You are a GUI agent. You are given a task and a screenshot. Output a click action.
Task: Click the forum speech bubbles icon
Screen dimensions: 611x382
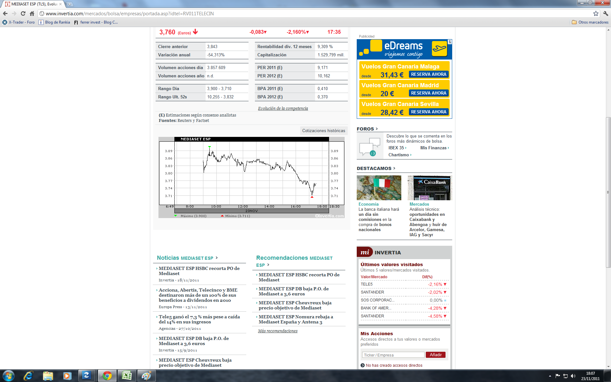[370, 147]
